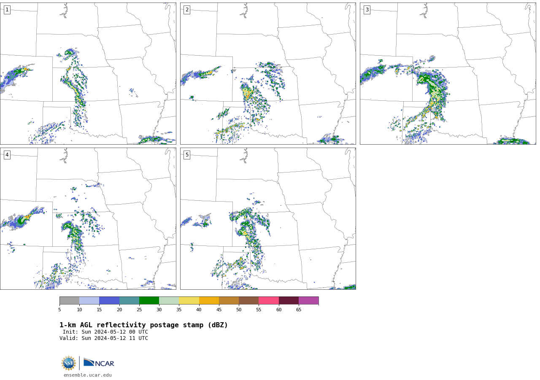Image resolution: width=540 pixels, height=380 pixels.
Task: Click the ensemble.ucar.edu text
Action: pyautogui.click(x=88, y=375)
